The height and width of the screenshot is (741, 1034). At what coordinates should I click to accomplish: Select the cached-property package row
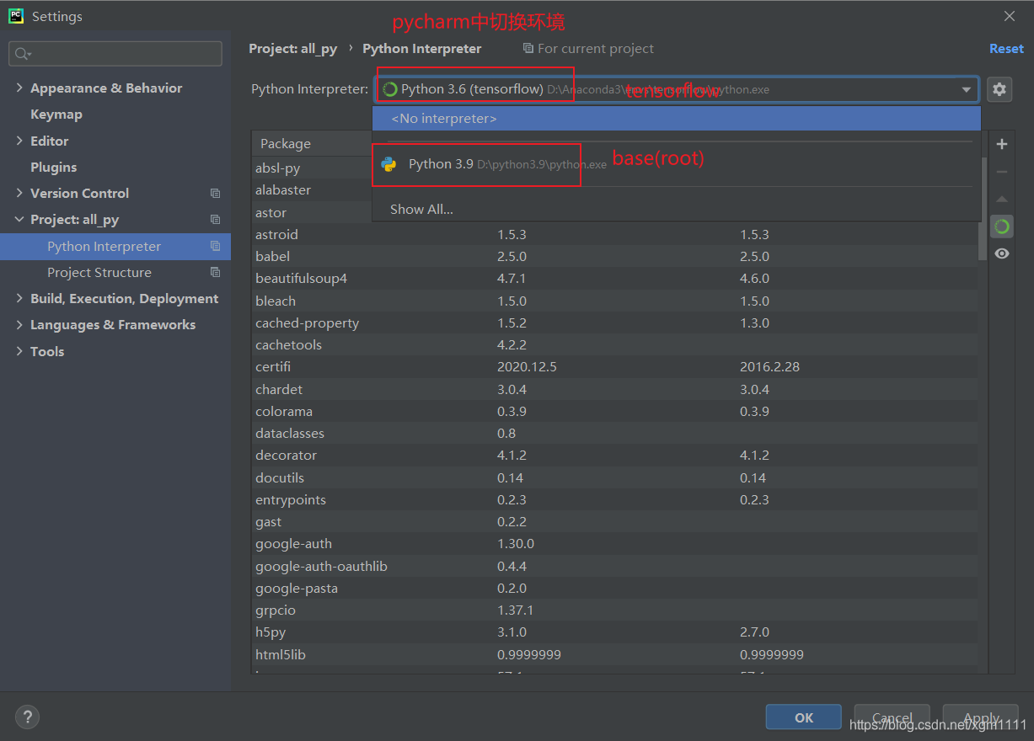coord(616,323)
